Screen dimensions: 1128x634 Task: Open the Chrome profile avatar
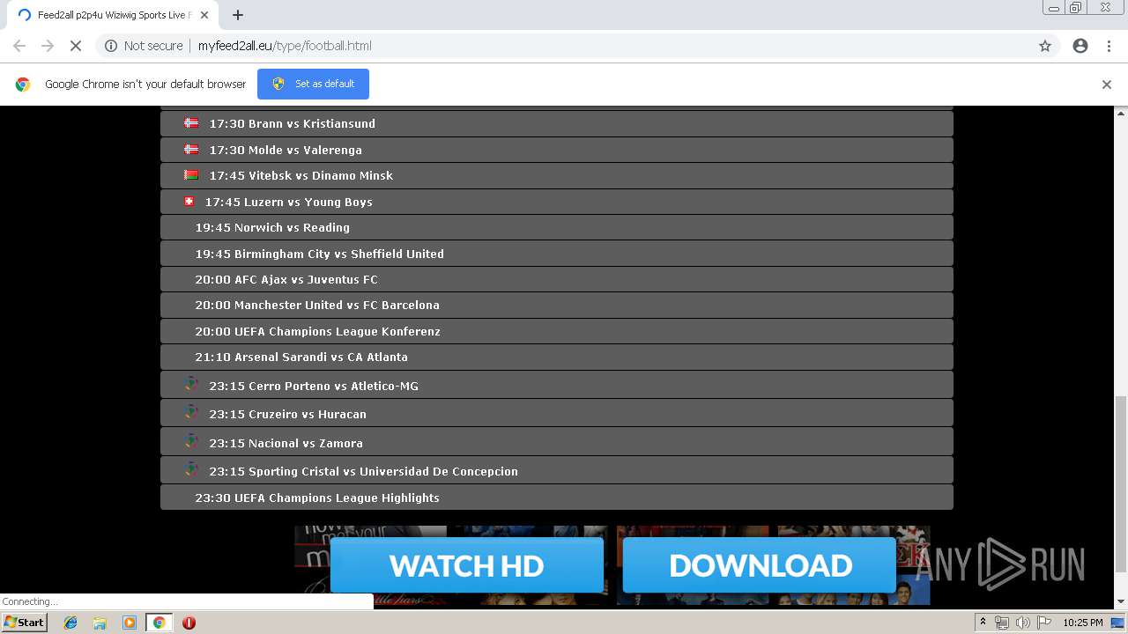pyautogui.click(x=1080, y=46)
